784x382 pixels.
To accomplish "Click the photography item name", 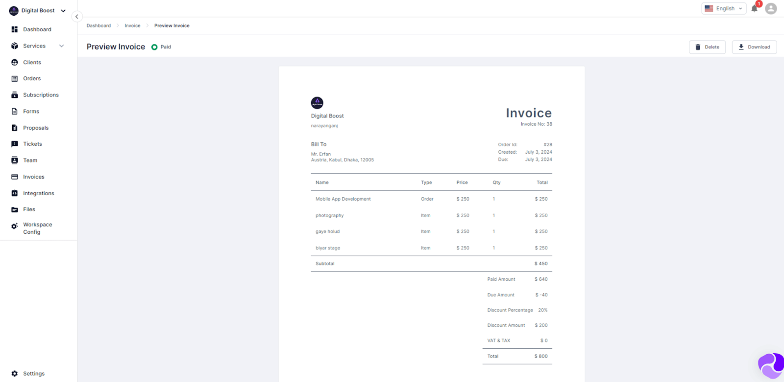I will click(x=330, y=216).
